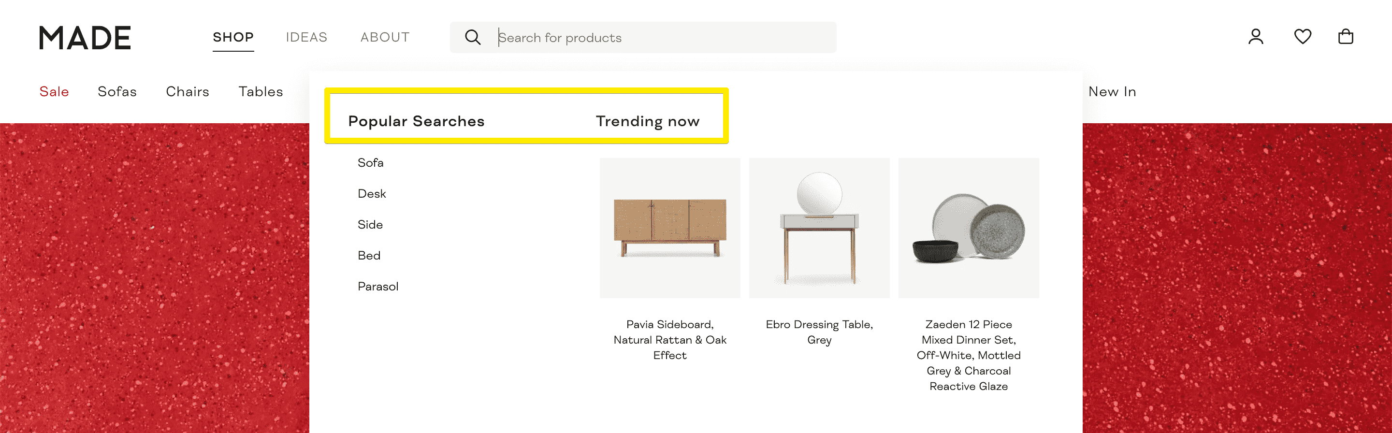Select the SHOP tab

pyautogui.click(x=233, y=37)
